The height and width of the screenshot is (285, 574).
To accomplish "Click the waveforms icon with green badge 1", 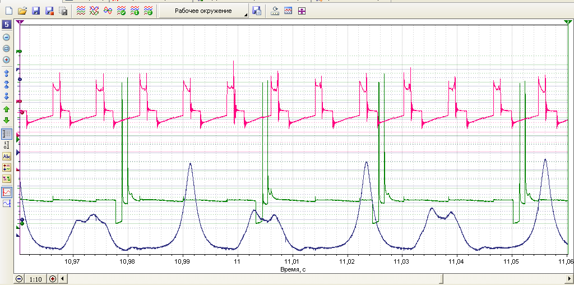I will [135, 11].
